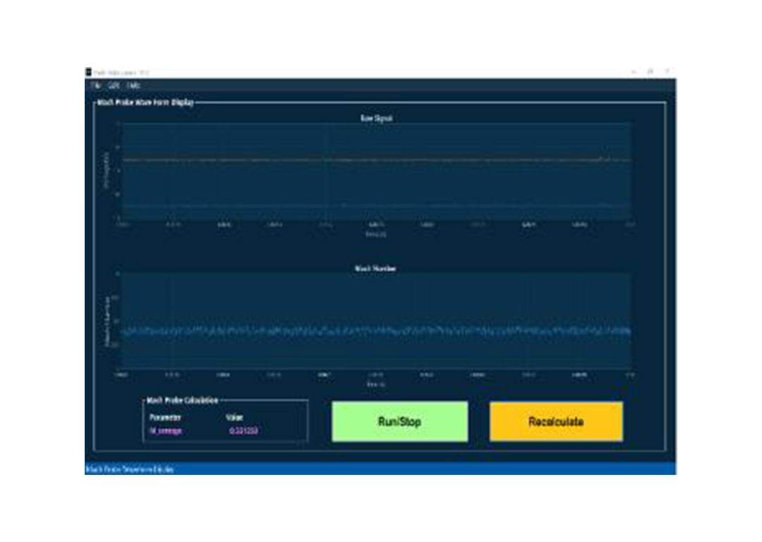Click the Mach Number plot title
This screenshot has width=762, height=542.
tap(375, 269)
